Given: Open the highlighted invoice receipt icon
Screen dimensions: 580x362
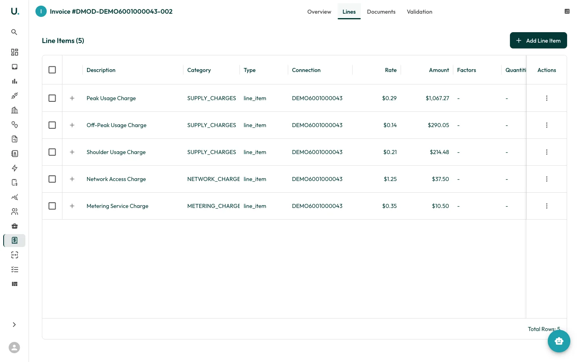Looking at the screenshot, I should [14, 241].
